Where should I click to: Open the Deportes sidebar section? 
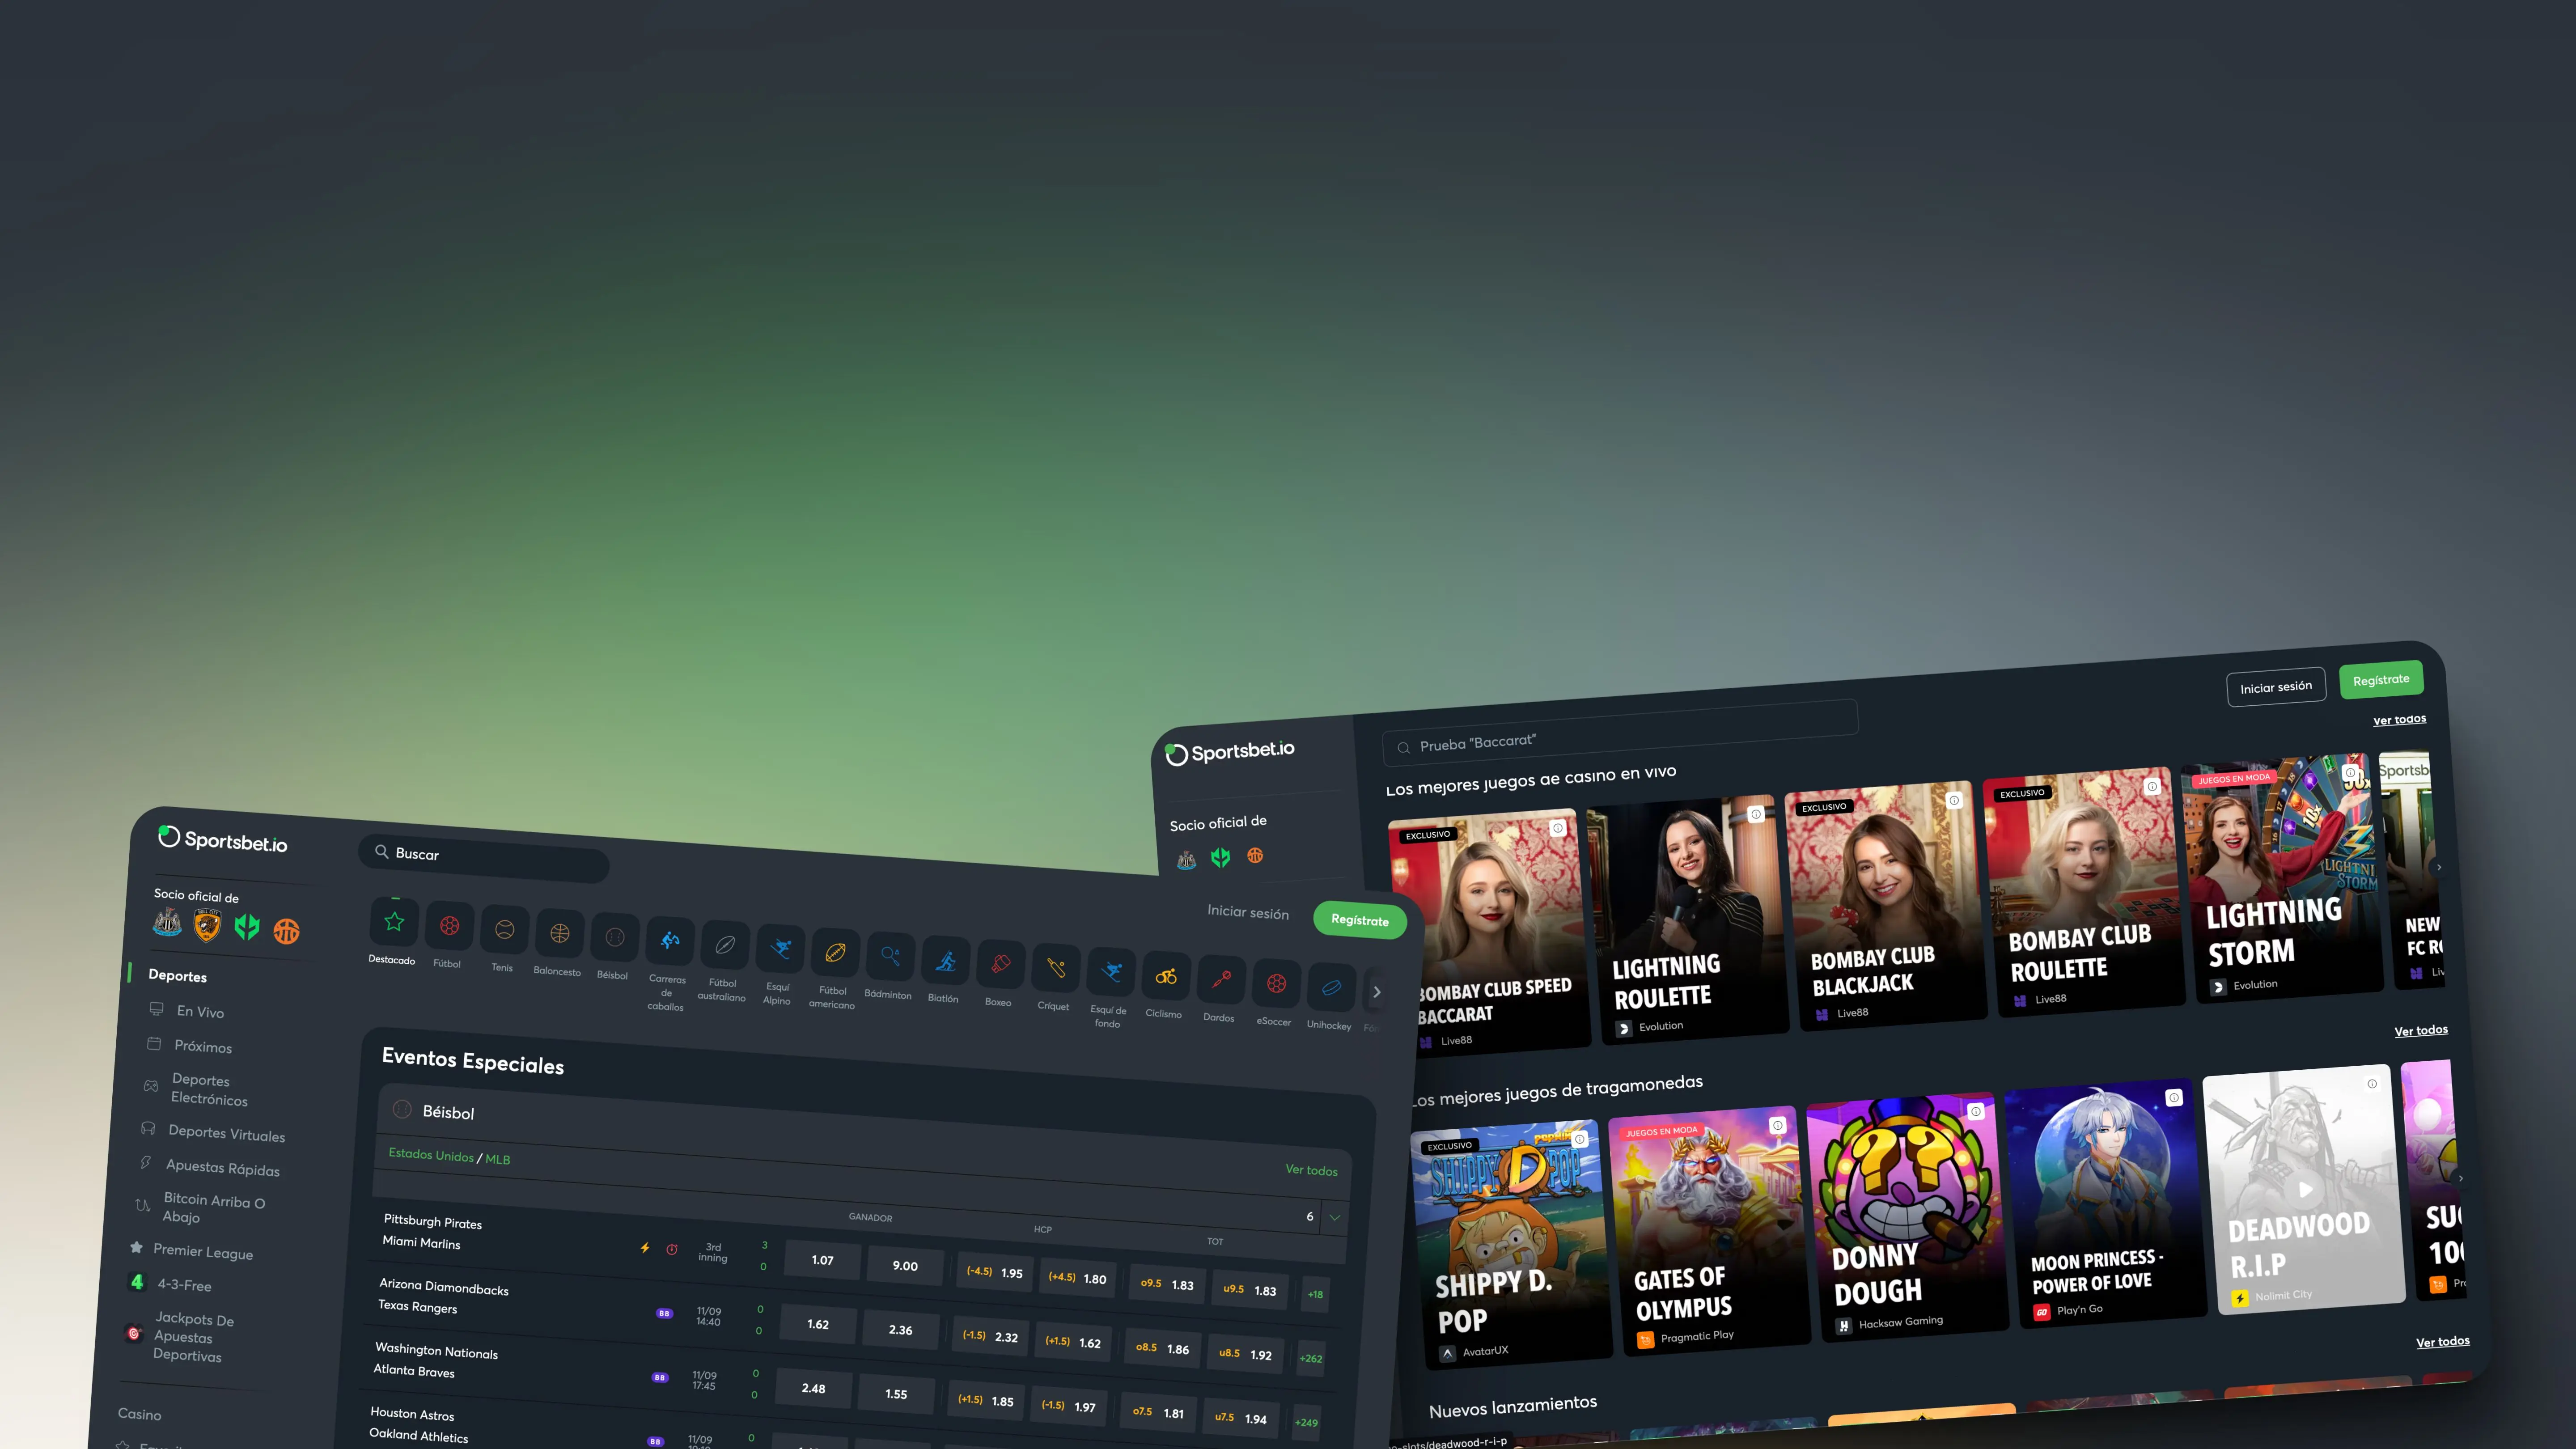coord(177,975)
